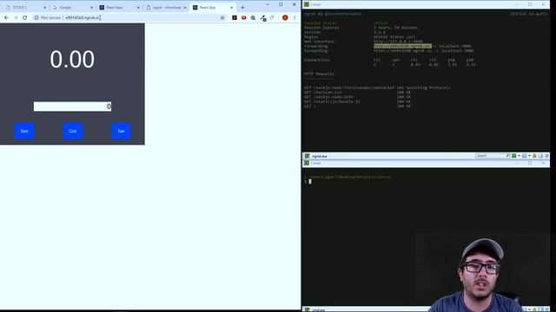
Task: Click the Chrome forward arrow
Action: point(16,17)
